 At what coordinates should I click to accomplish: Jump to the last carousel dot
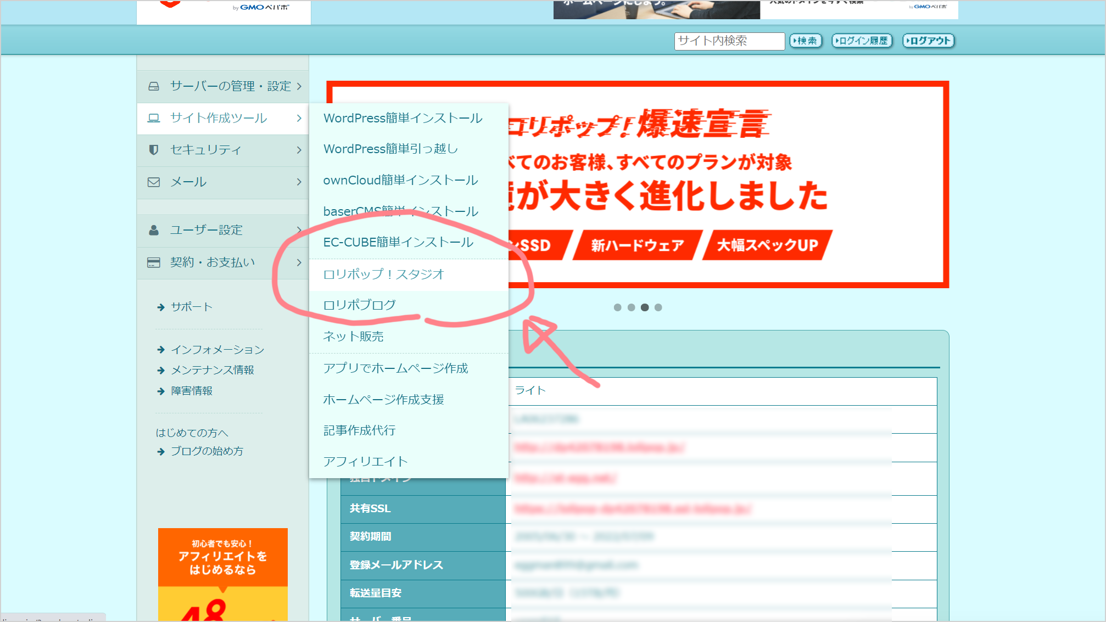click(658, 307)
